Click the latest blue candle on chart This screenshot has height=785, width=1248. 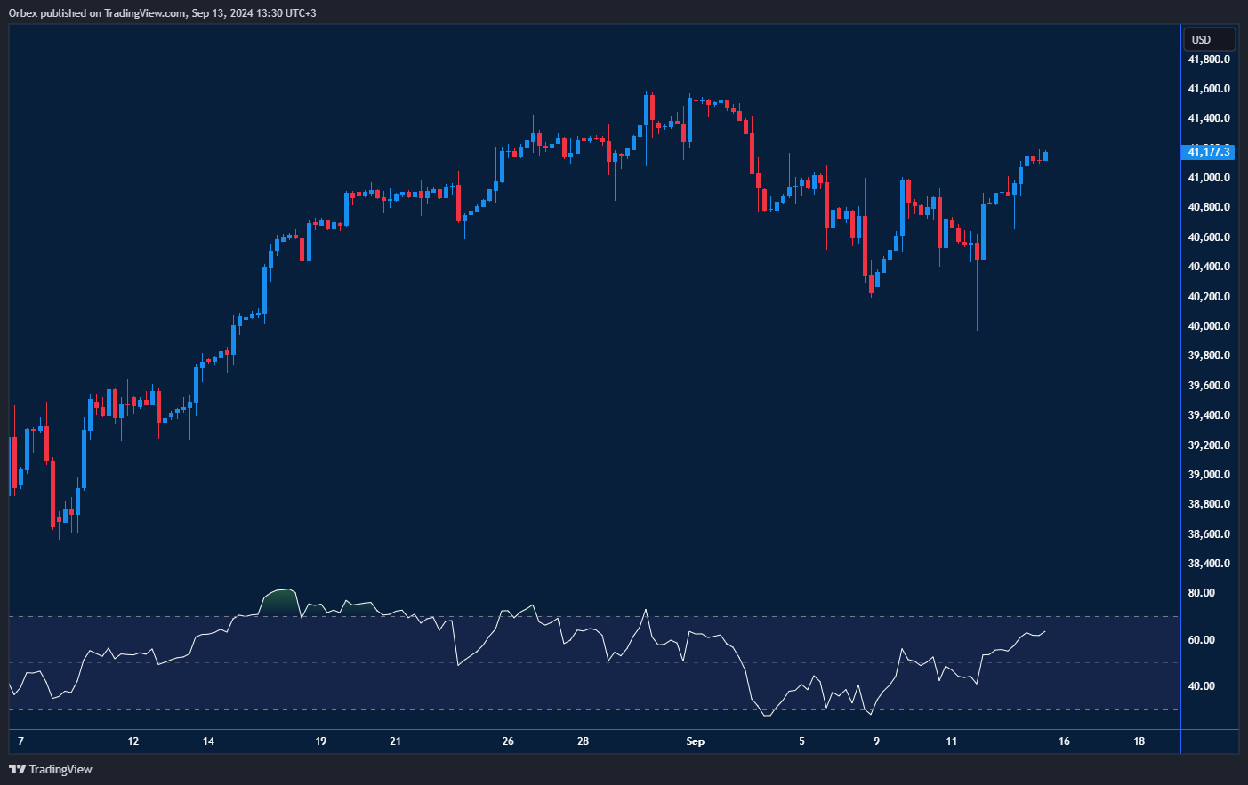point(1046,156)
